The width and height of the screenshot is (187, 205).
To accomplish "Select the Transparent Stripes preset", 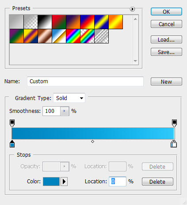I will (x=101, y=36).
